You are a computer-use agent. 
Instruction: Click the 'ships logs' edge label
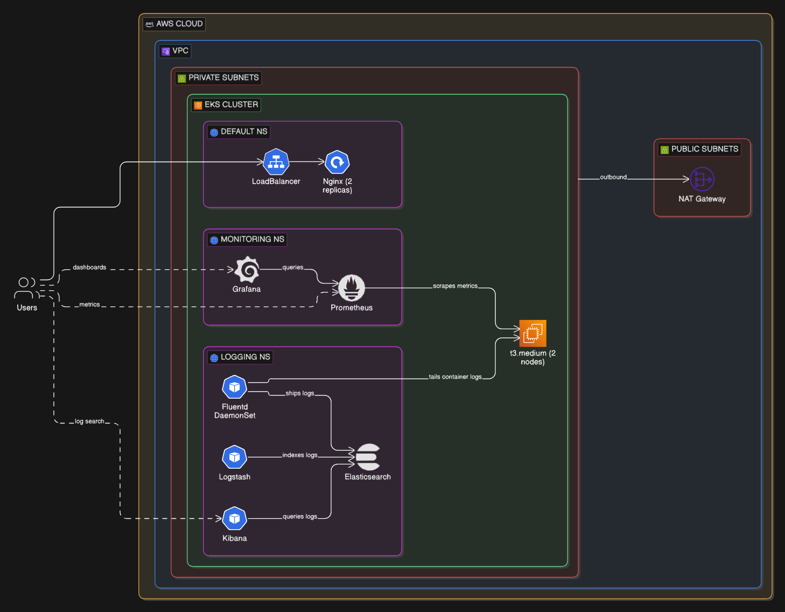pos(300,393)
